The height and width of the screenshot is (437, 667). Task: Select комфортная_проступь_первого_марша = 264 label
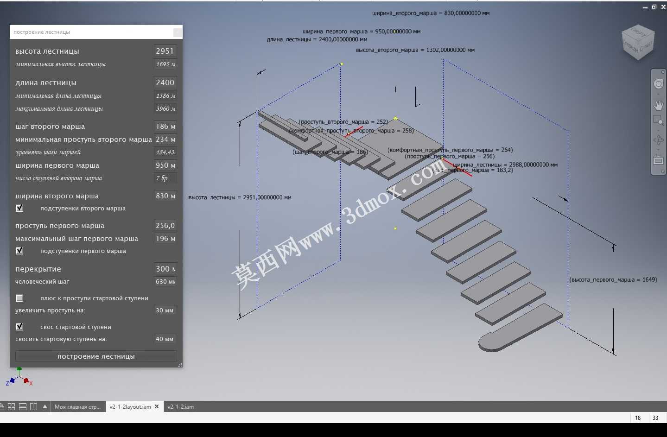(450, 150)
